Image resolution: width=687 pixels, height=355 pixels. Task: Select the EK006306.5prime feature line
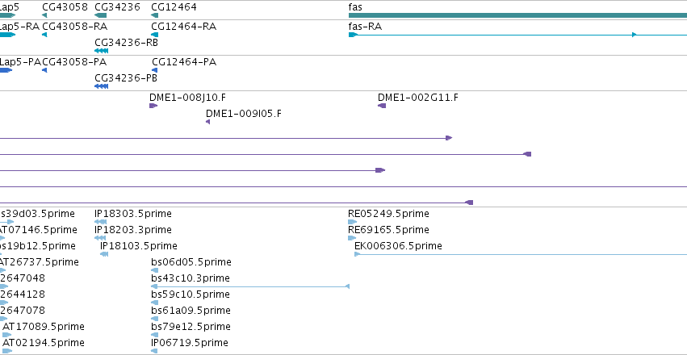point(521,254)
